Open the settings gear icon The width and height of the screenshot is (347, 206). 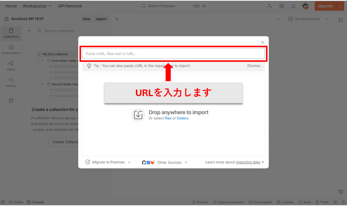281,6
